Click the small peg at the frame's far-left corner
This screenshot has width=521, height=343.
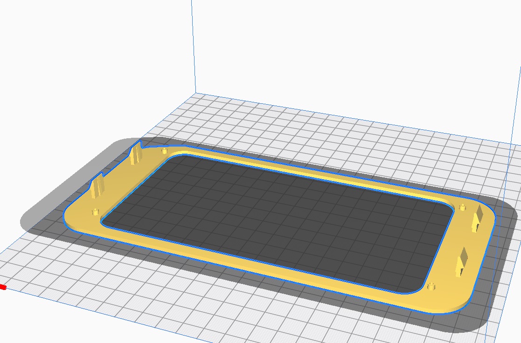164,151
